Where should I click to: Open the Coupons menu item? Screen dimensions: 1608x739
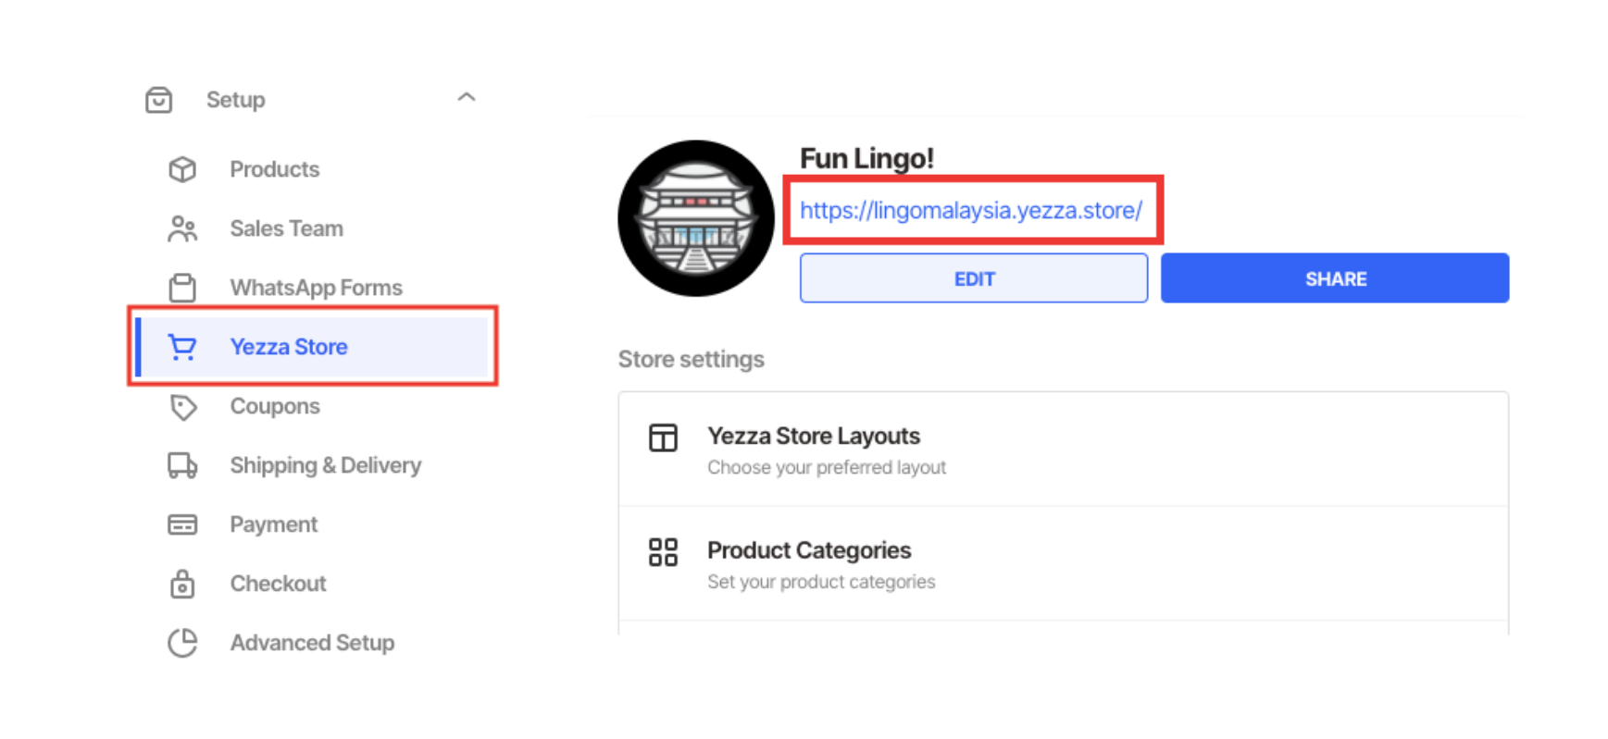[x=275, y=406]
